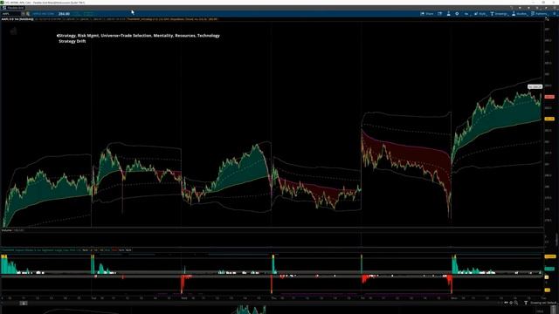Screen dimensions: 559x314
Task: Click the pan arrows icon at chart bottom
Action: [x=506, y=303]
